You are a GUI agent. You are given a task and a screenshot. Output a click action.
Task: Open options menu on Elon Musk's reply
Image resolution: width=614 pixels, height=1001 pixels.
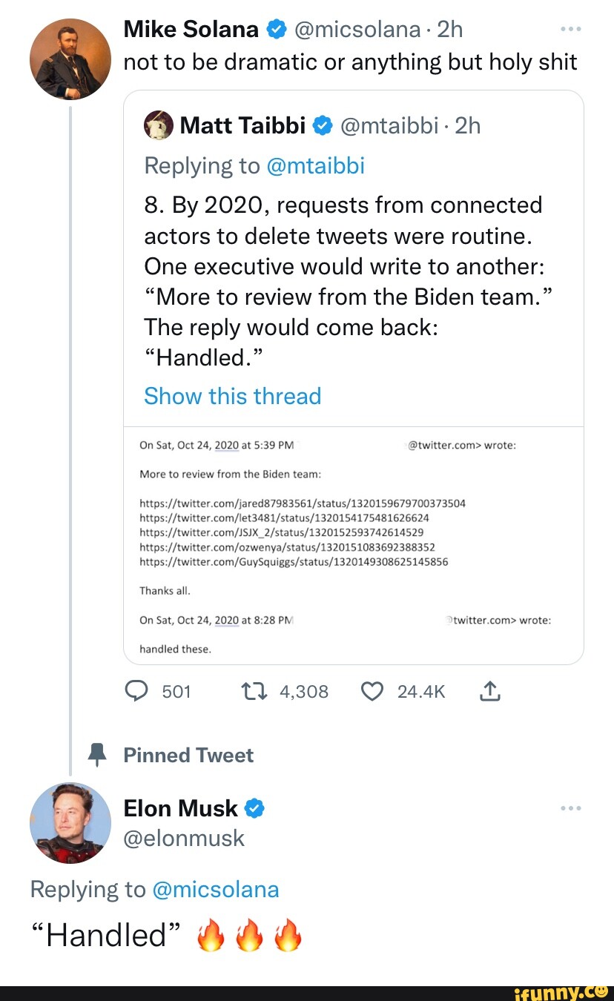[571, 807]
